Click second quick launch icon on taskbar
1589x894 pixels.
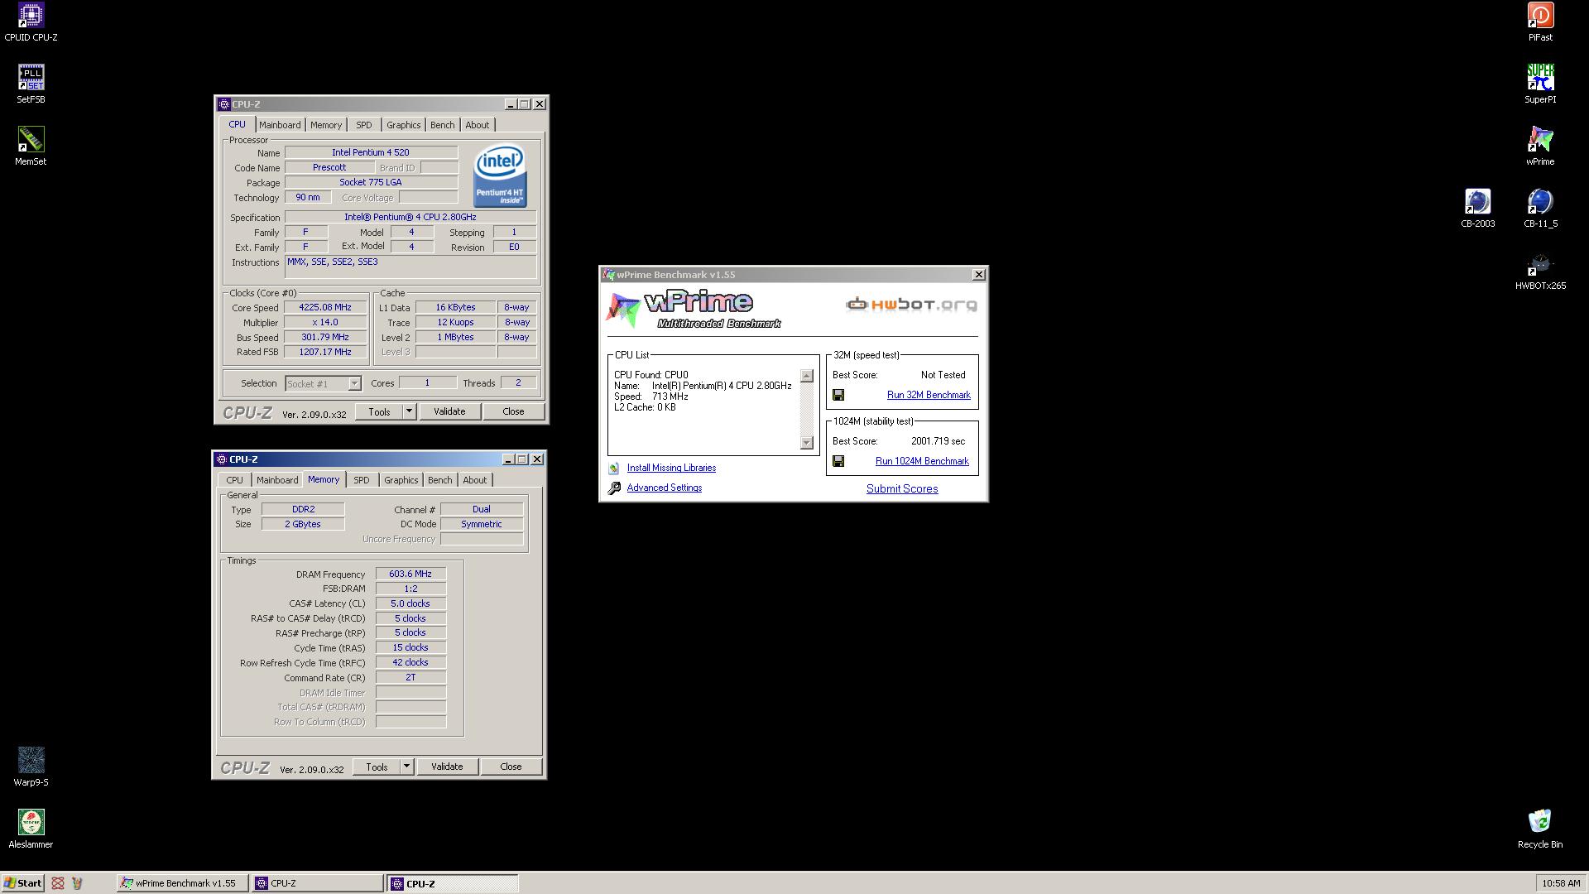click(x=78, y=883)
